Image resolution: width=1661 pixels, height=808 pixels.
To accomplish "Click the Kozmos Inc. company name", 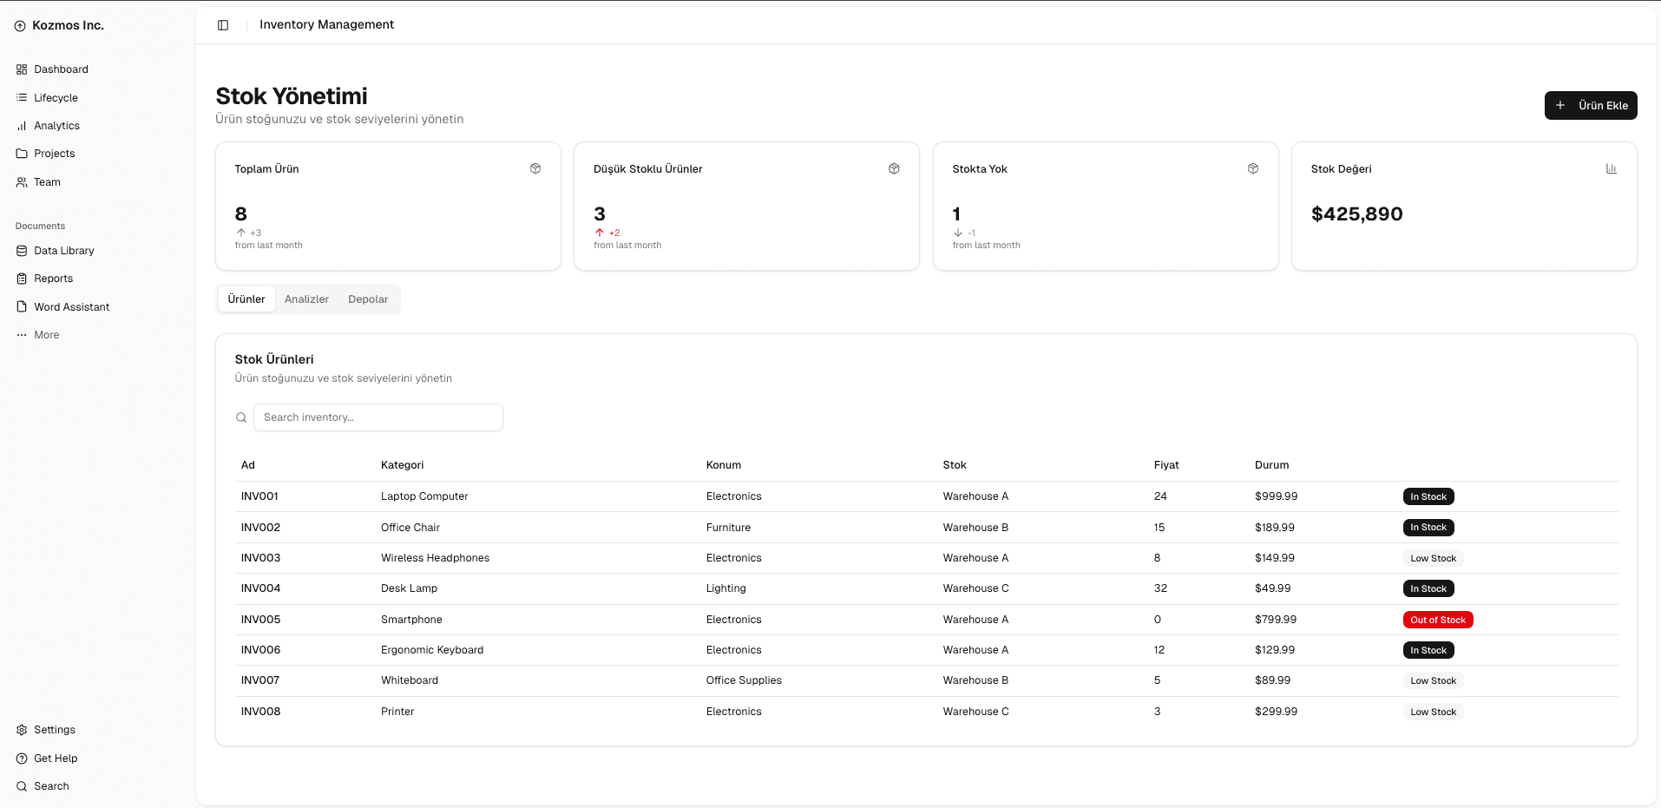I will tap(68, 25).
